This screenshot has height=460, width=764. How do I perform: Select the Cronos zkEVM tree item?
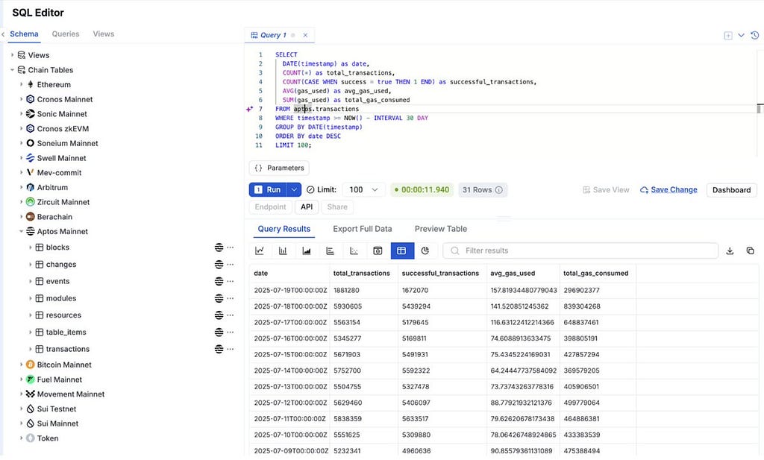pos(63,128)
